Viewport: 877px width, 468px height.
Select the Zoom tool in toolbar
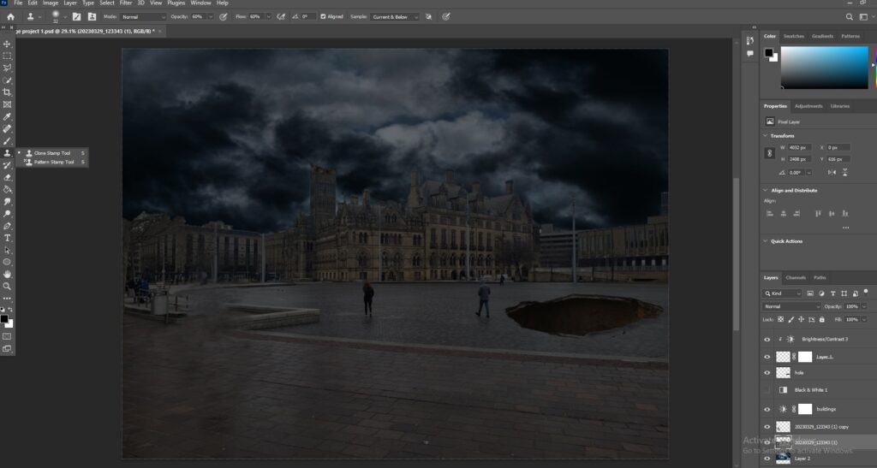8,286
